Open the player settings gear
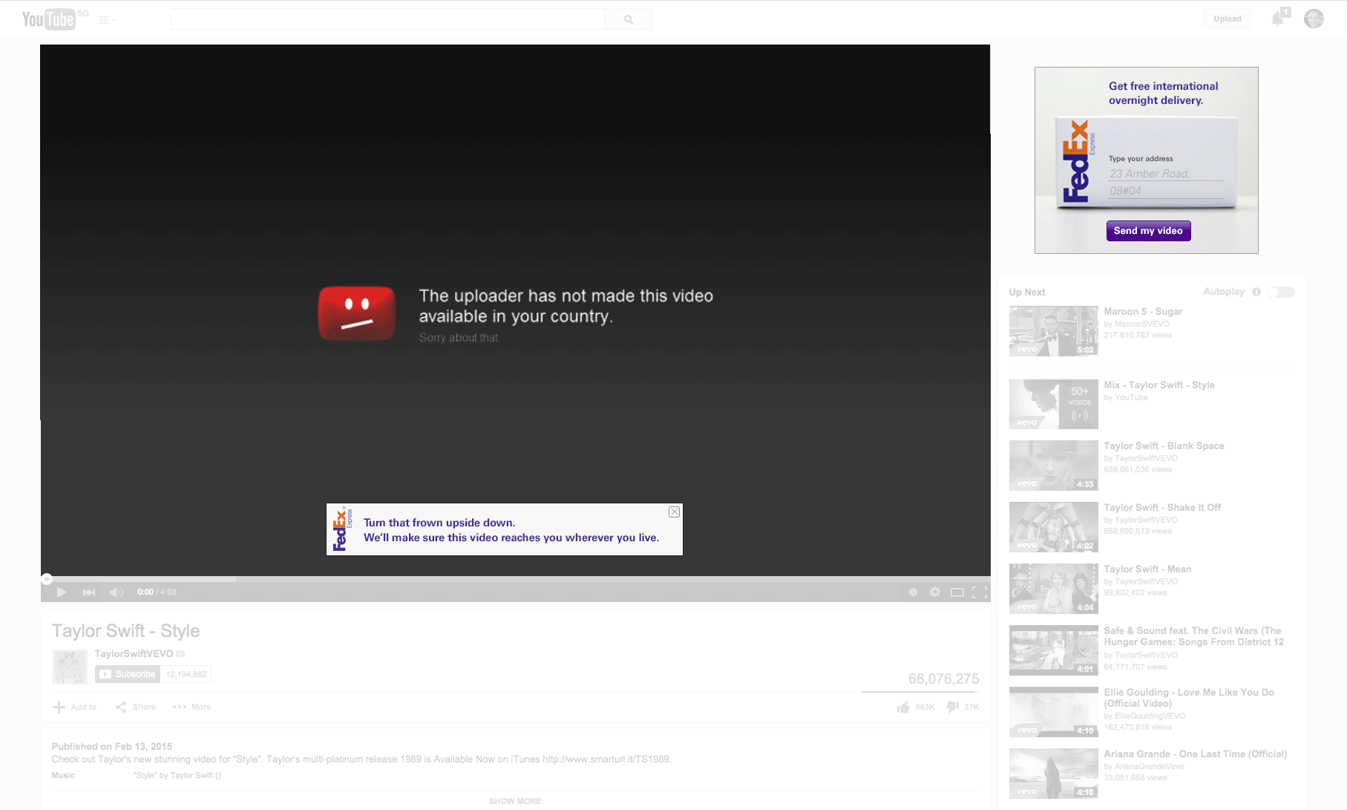 point(935,592)
